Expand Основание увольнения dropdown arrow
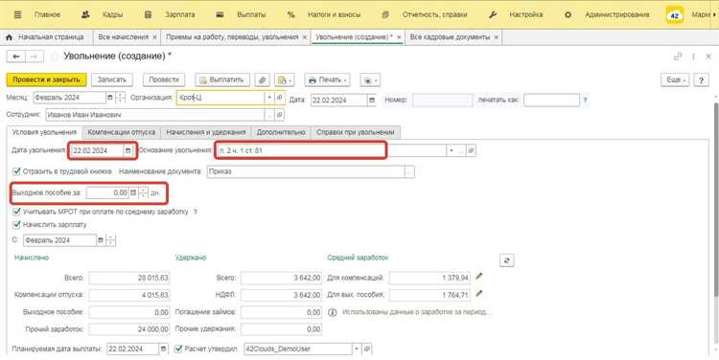The width and height of the screenshot is (719, 360). 452,150
